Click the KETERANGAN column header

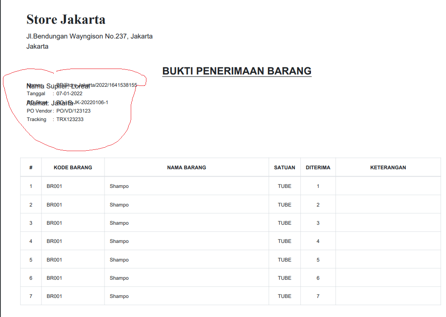[x=388, y=167]
